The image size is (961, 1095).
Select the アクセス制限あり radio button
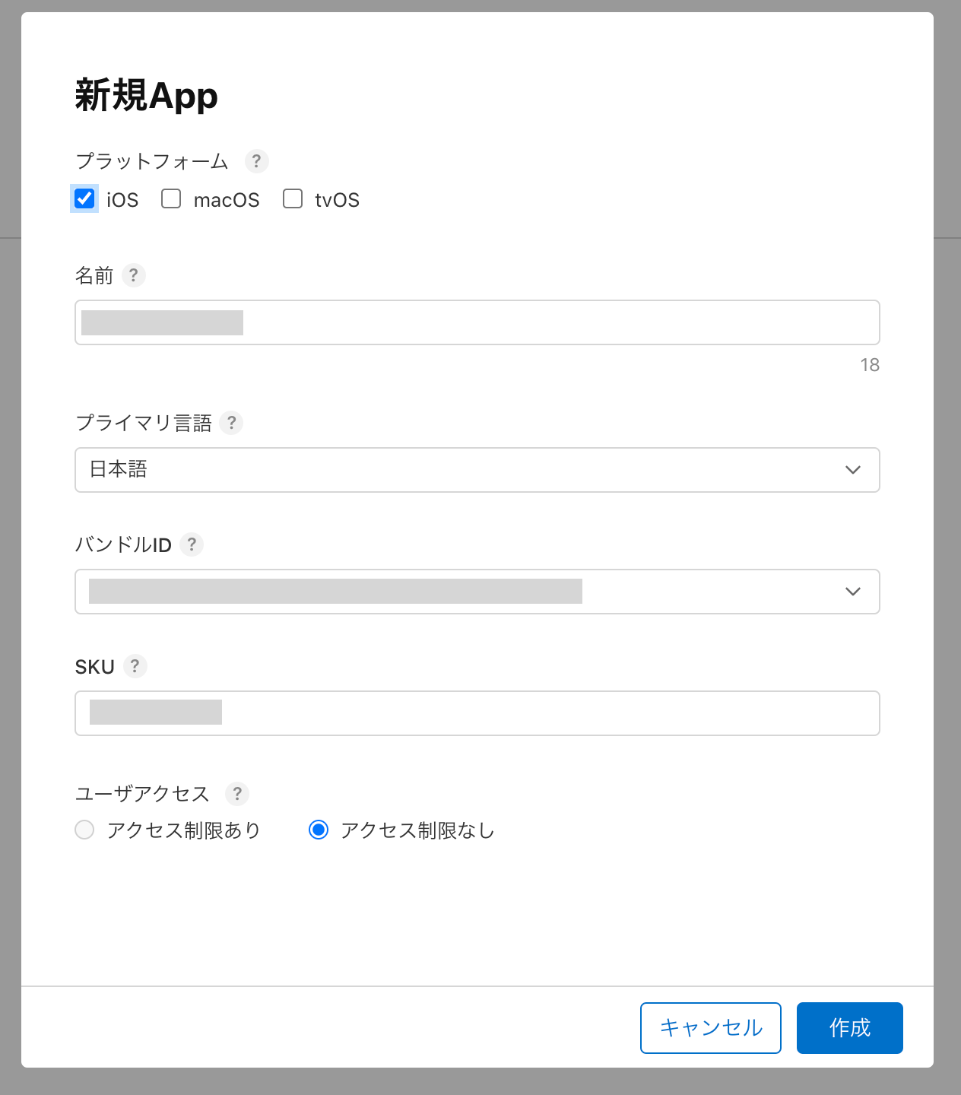point(84,830)
